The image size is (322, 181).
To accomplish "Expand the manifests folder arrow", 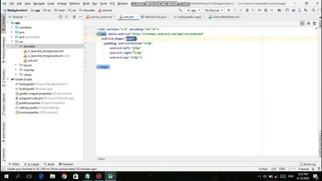I will (12, 27).
